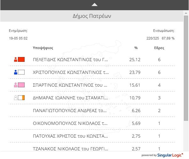Click the white-orange swatch for ΔΗΜΑΡΑΣ

pos(21,98)
